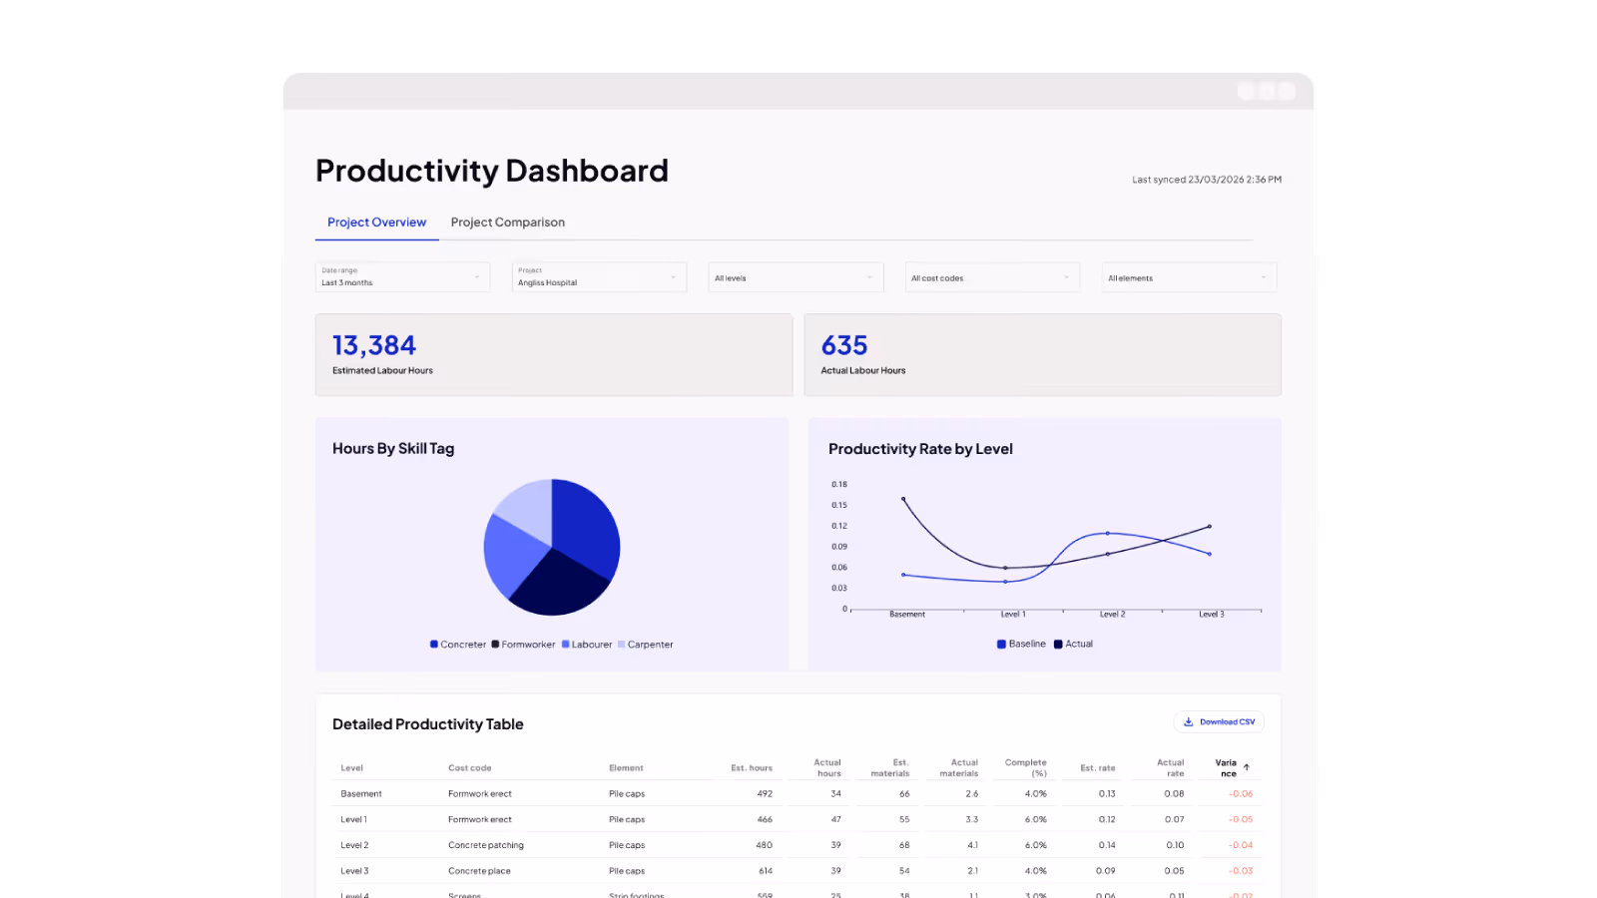Click the Estimated Labour Hours card
Viewport: 1597px width, 898px height.
[x=554, y=354]
